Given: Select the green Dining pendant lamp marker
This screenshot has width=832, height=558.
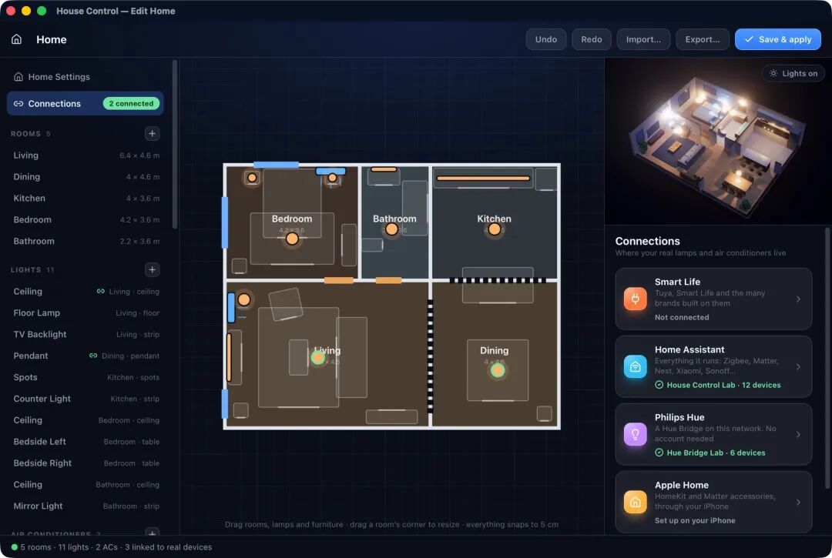Looking at the screenshot, I should pyautogui.click(x=497, y=370).
